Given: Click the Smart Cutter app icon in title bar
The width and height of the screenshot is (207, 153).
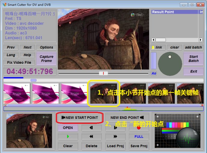Looking at the screenshot, I should (x=4, y=4).
